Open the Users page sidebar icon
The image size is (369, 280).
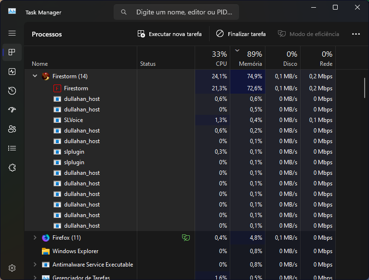click(x=12, y=129)
